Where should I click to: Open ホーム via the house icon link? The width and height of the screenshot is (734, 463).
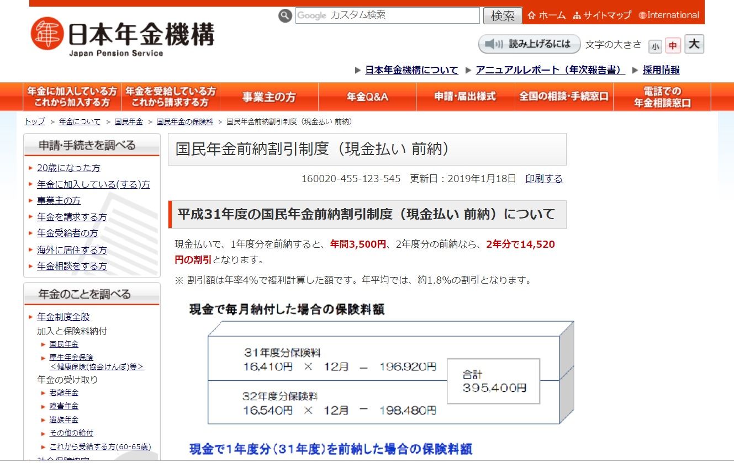[x=547, y=15]
